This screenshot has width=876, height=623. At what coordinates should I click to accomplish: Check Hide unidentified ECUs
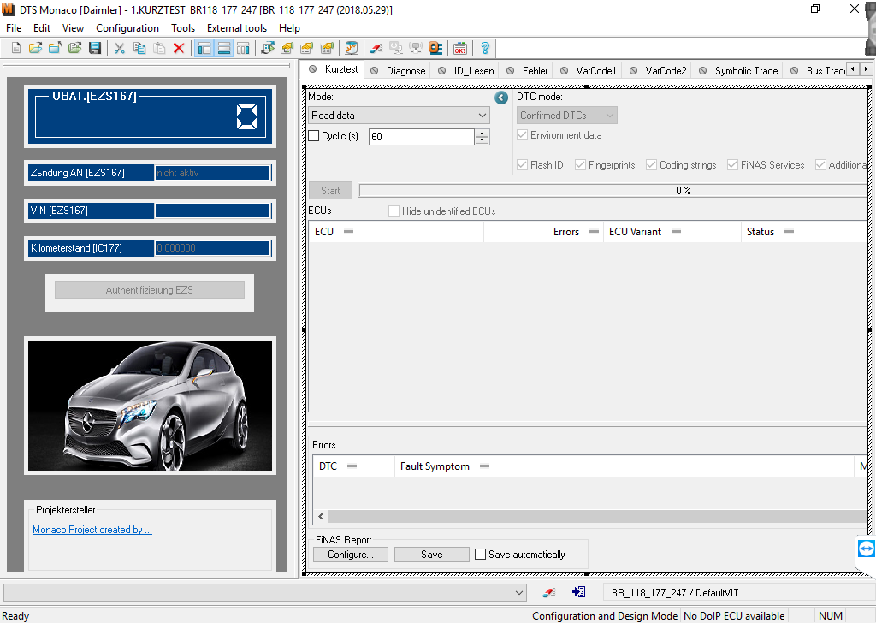[x=394, y=211]
